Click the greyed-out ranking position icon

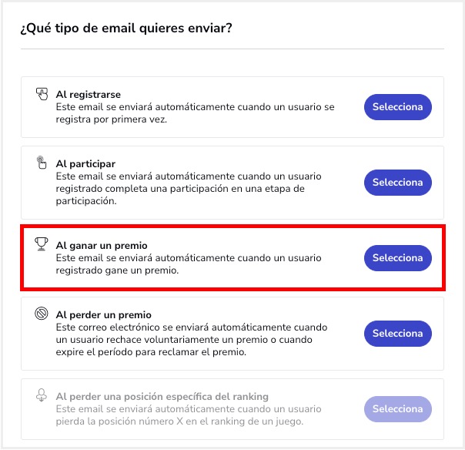tap(42, 396)
